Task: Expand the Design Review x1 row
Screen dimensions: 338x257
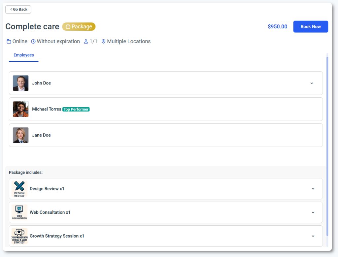Action: (313, 189)
